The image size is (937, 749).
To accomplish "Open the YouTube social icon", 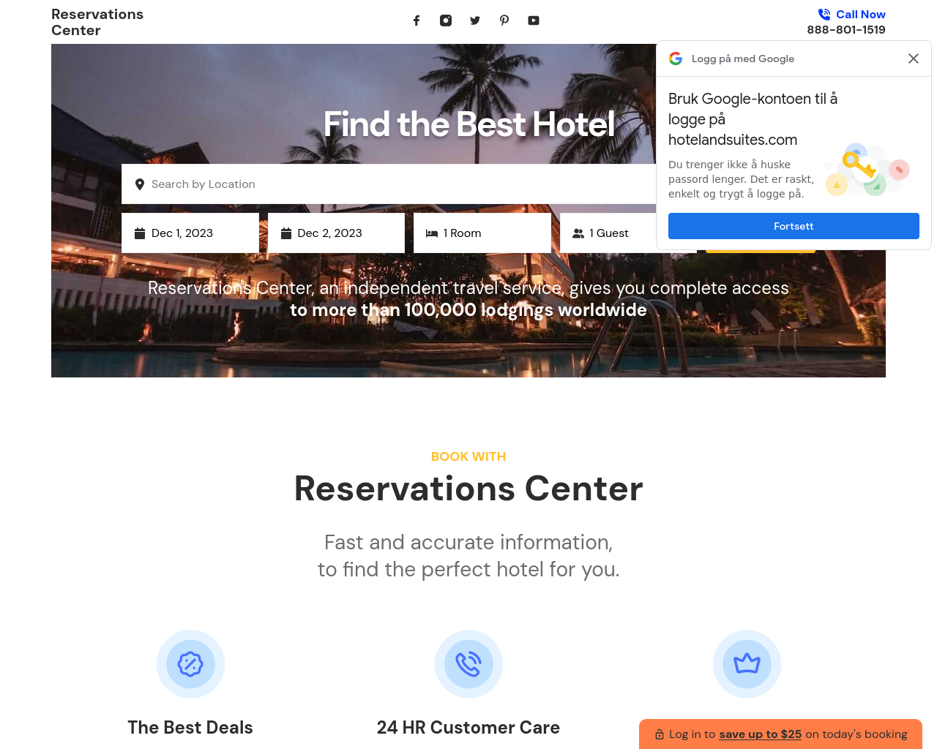I will pyautogui.click(x=534, y=20).
